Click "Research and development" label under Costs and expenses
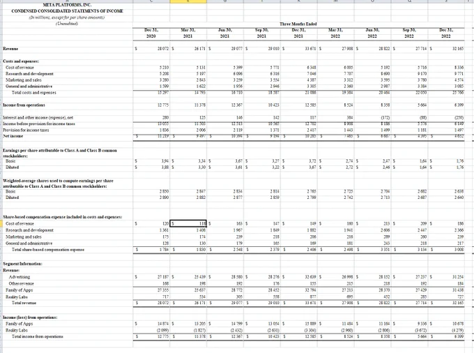Viewport: 474px width, 353px height. tap(29, 74)
